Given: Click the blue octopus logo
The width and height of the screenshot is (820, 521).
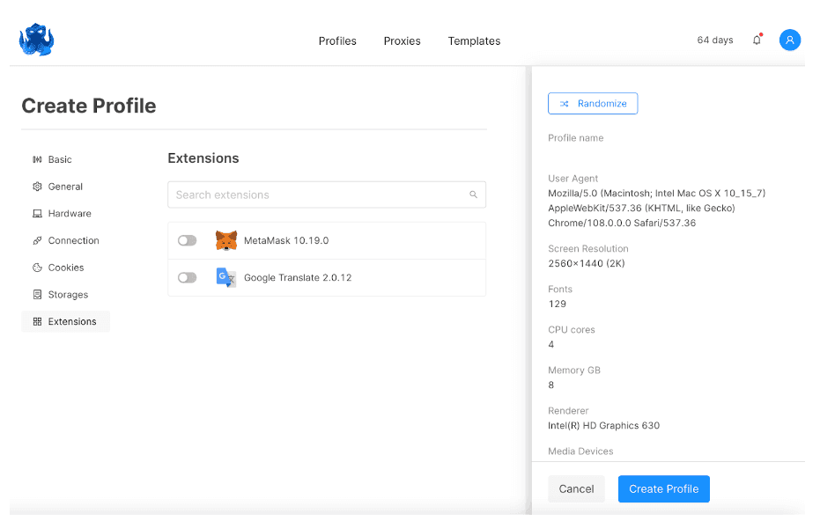Looking at the screenshot, I should 36,40.
